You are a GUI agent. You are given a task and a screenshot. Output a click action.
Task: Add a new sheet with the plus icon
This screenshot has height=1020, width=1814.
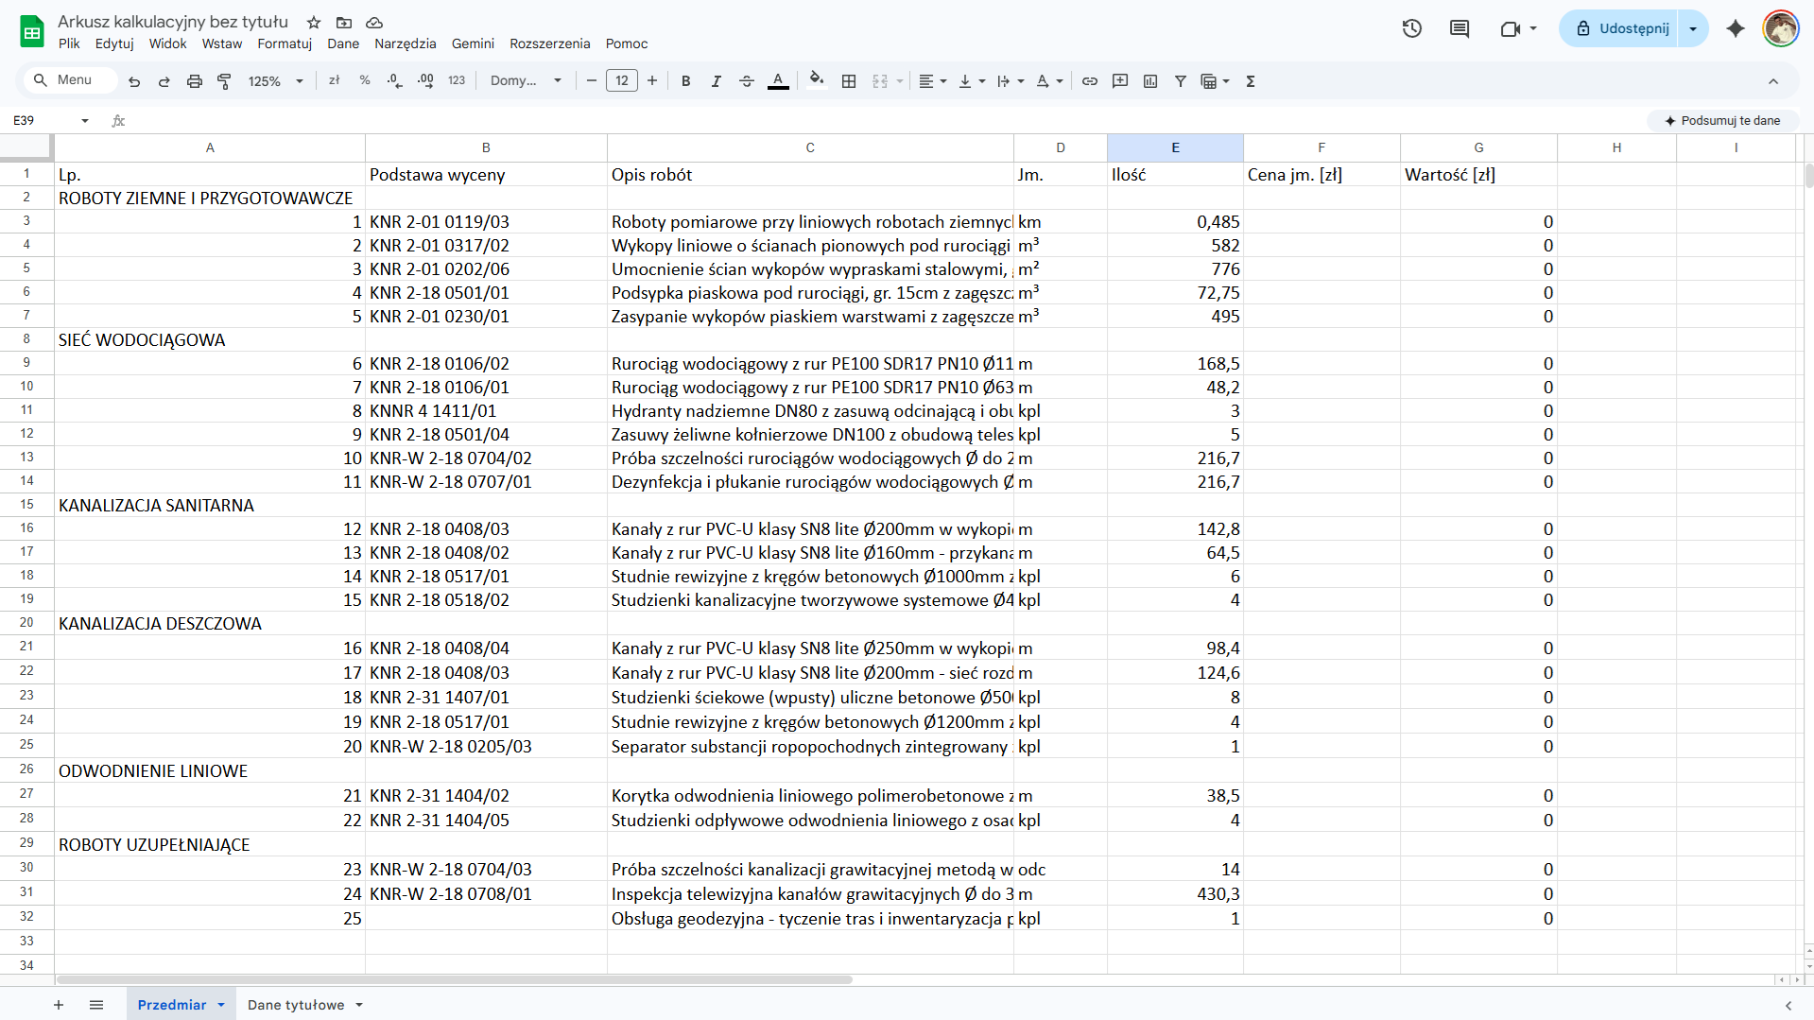pos(59,1005)
